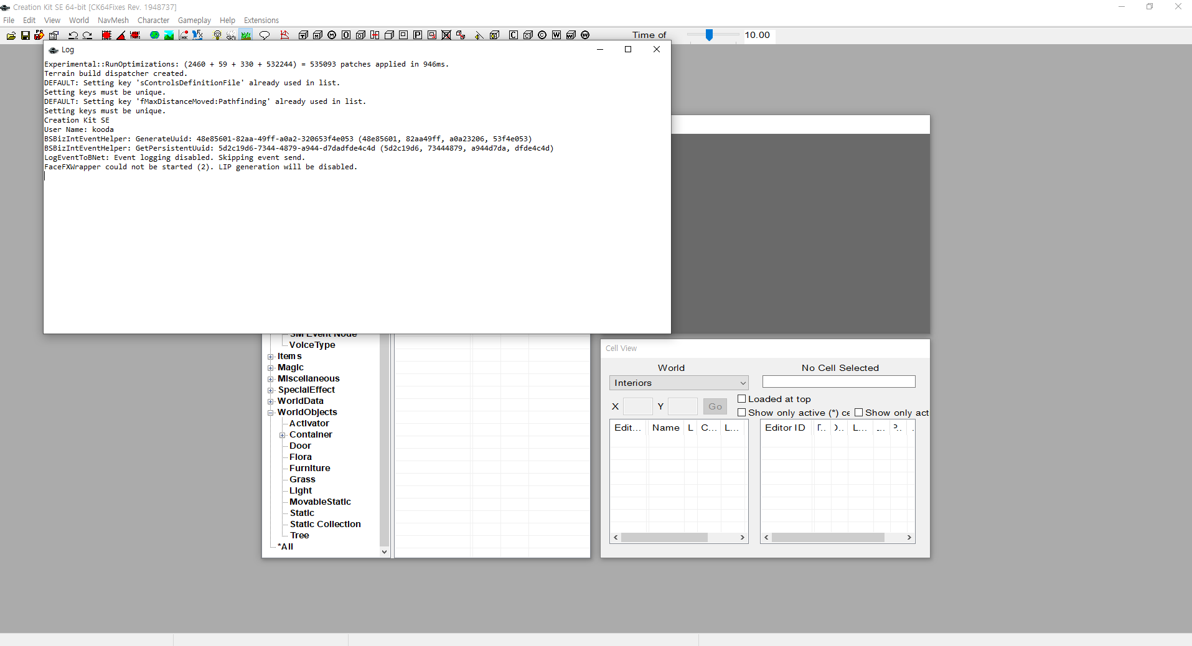
Task: Expand the SpecialEffect tree node
Action: click(x=271, y=390)
